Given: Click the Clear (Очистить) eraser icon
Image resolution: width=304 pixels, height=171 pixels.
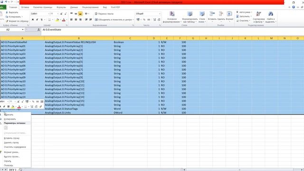Looking at the screenshot, I should tap(237, 20).
